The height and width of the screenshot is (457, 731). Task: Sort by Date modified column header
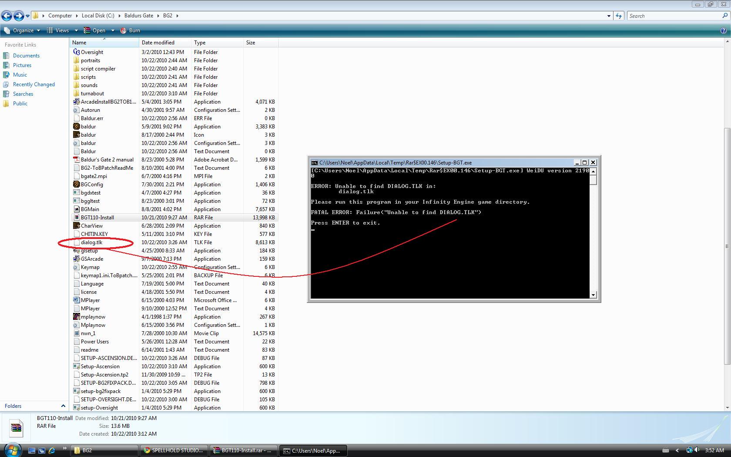(165, 43)
